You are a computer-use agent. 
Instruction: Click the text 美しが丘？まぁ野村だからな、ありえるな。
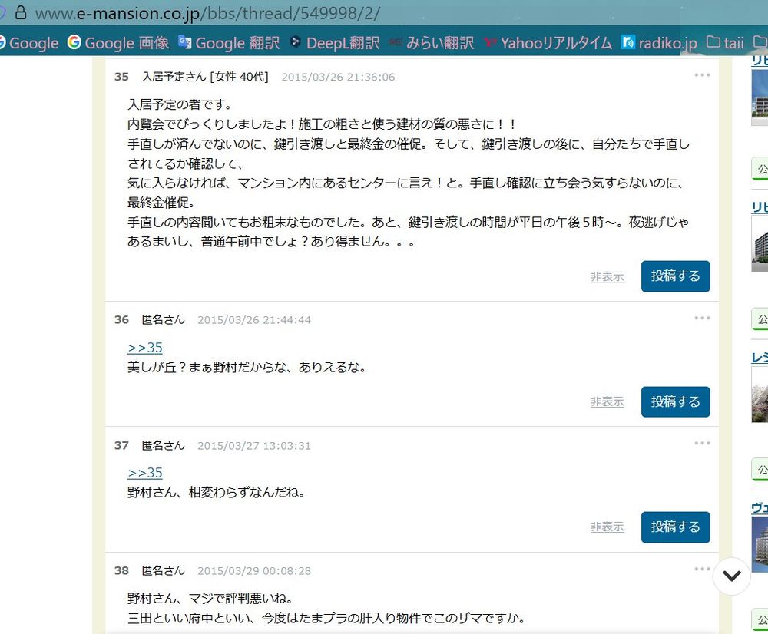click(x=247, y=367)
